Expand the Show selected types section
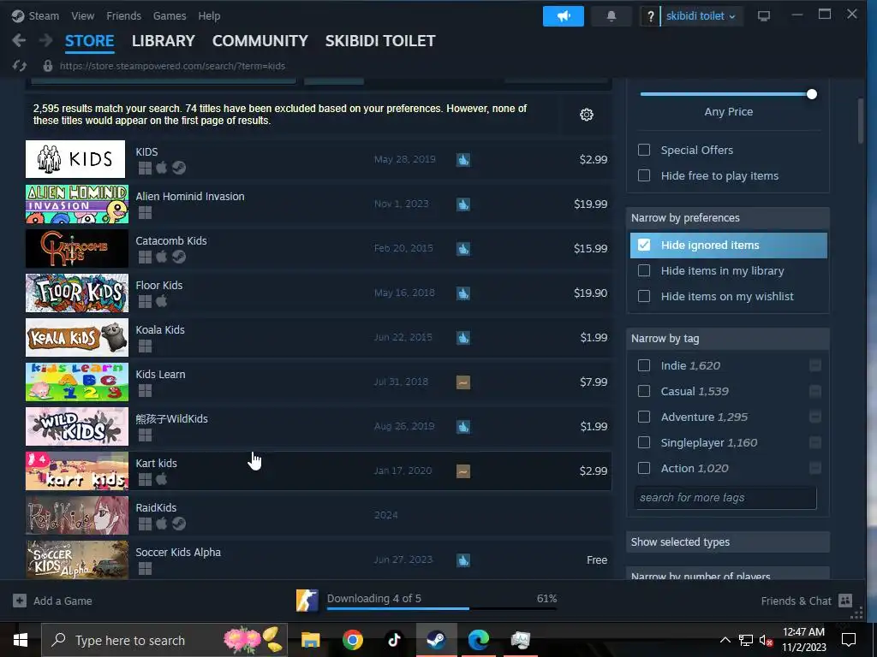 coord(728,542)
